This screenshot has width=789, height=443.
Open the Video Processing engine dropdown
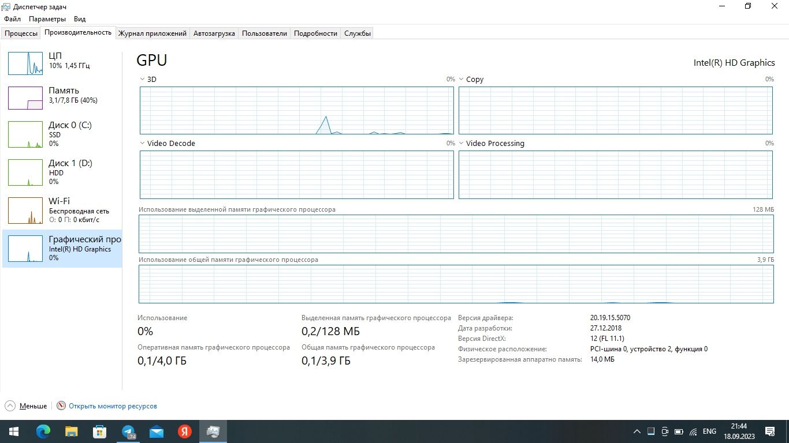point(462,144)
